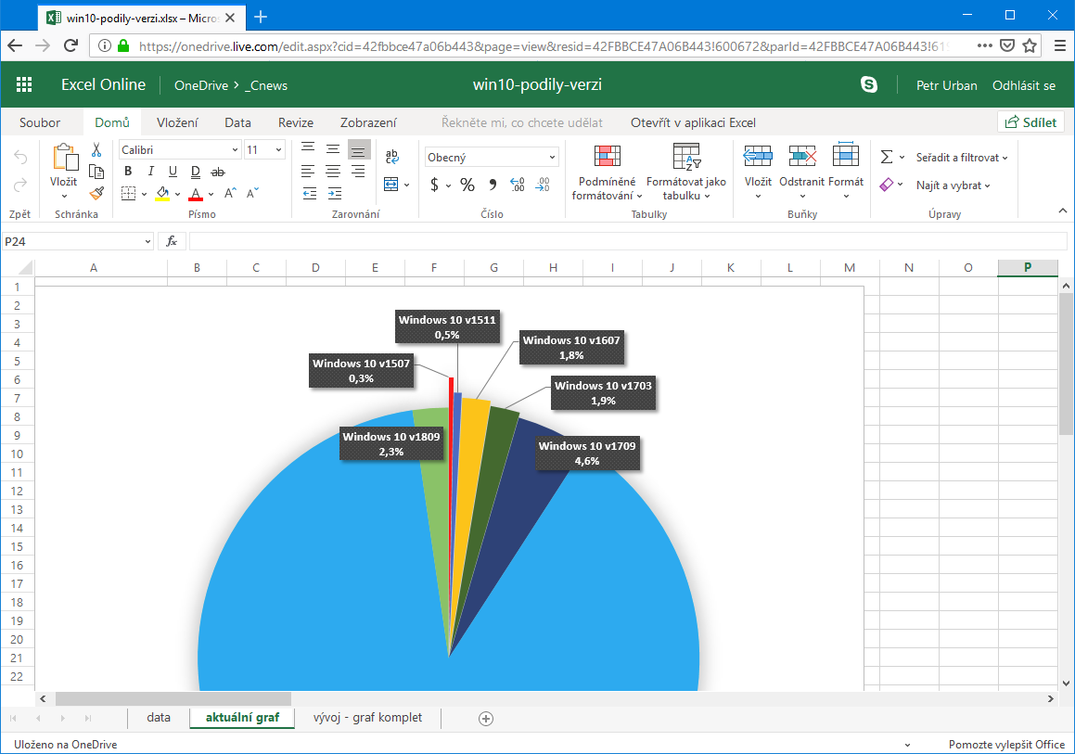Screen dimensions: 1075x754
Task: Open the data sheet tab
Action: click(158, 717)
